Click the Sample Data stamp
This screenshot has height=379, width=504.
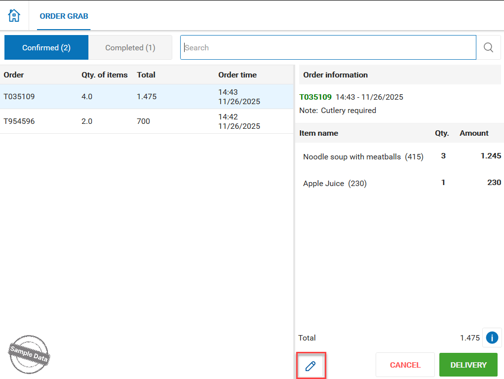click(29, 354)
